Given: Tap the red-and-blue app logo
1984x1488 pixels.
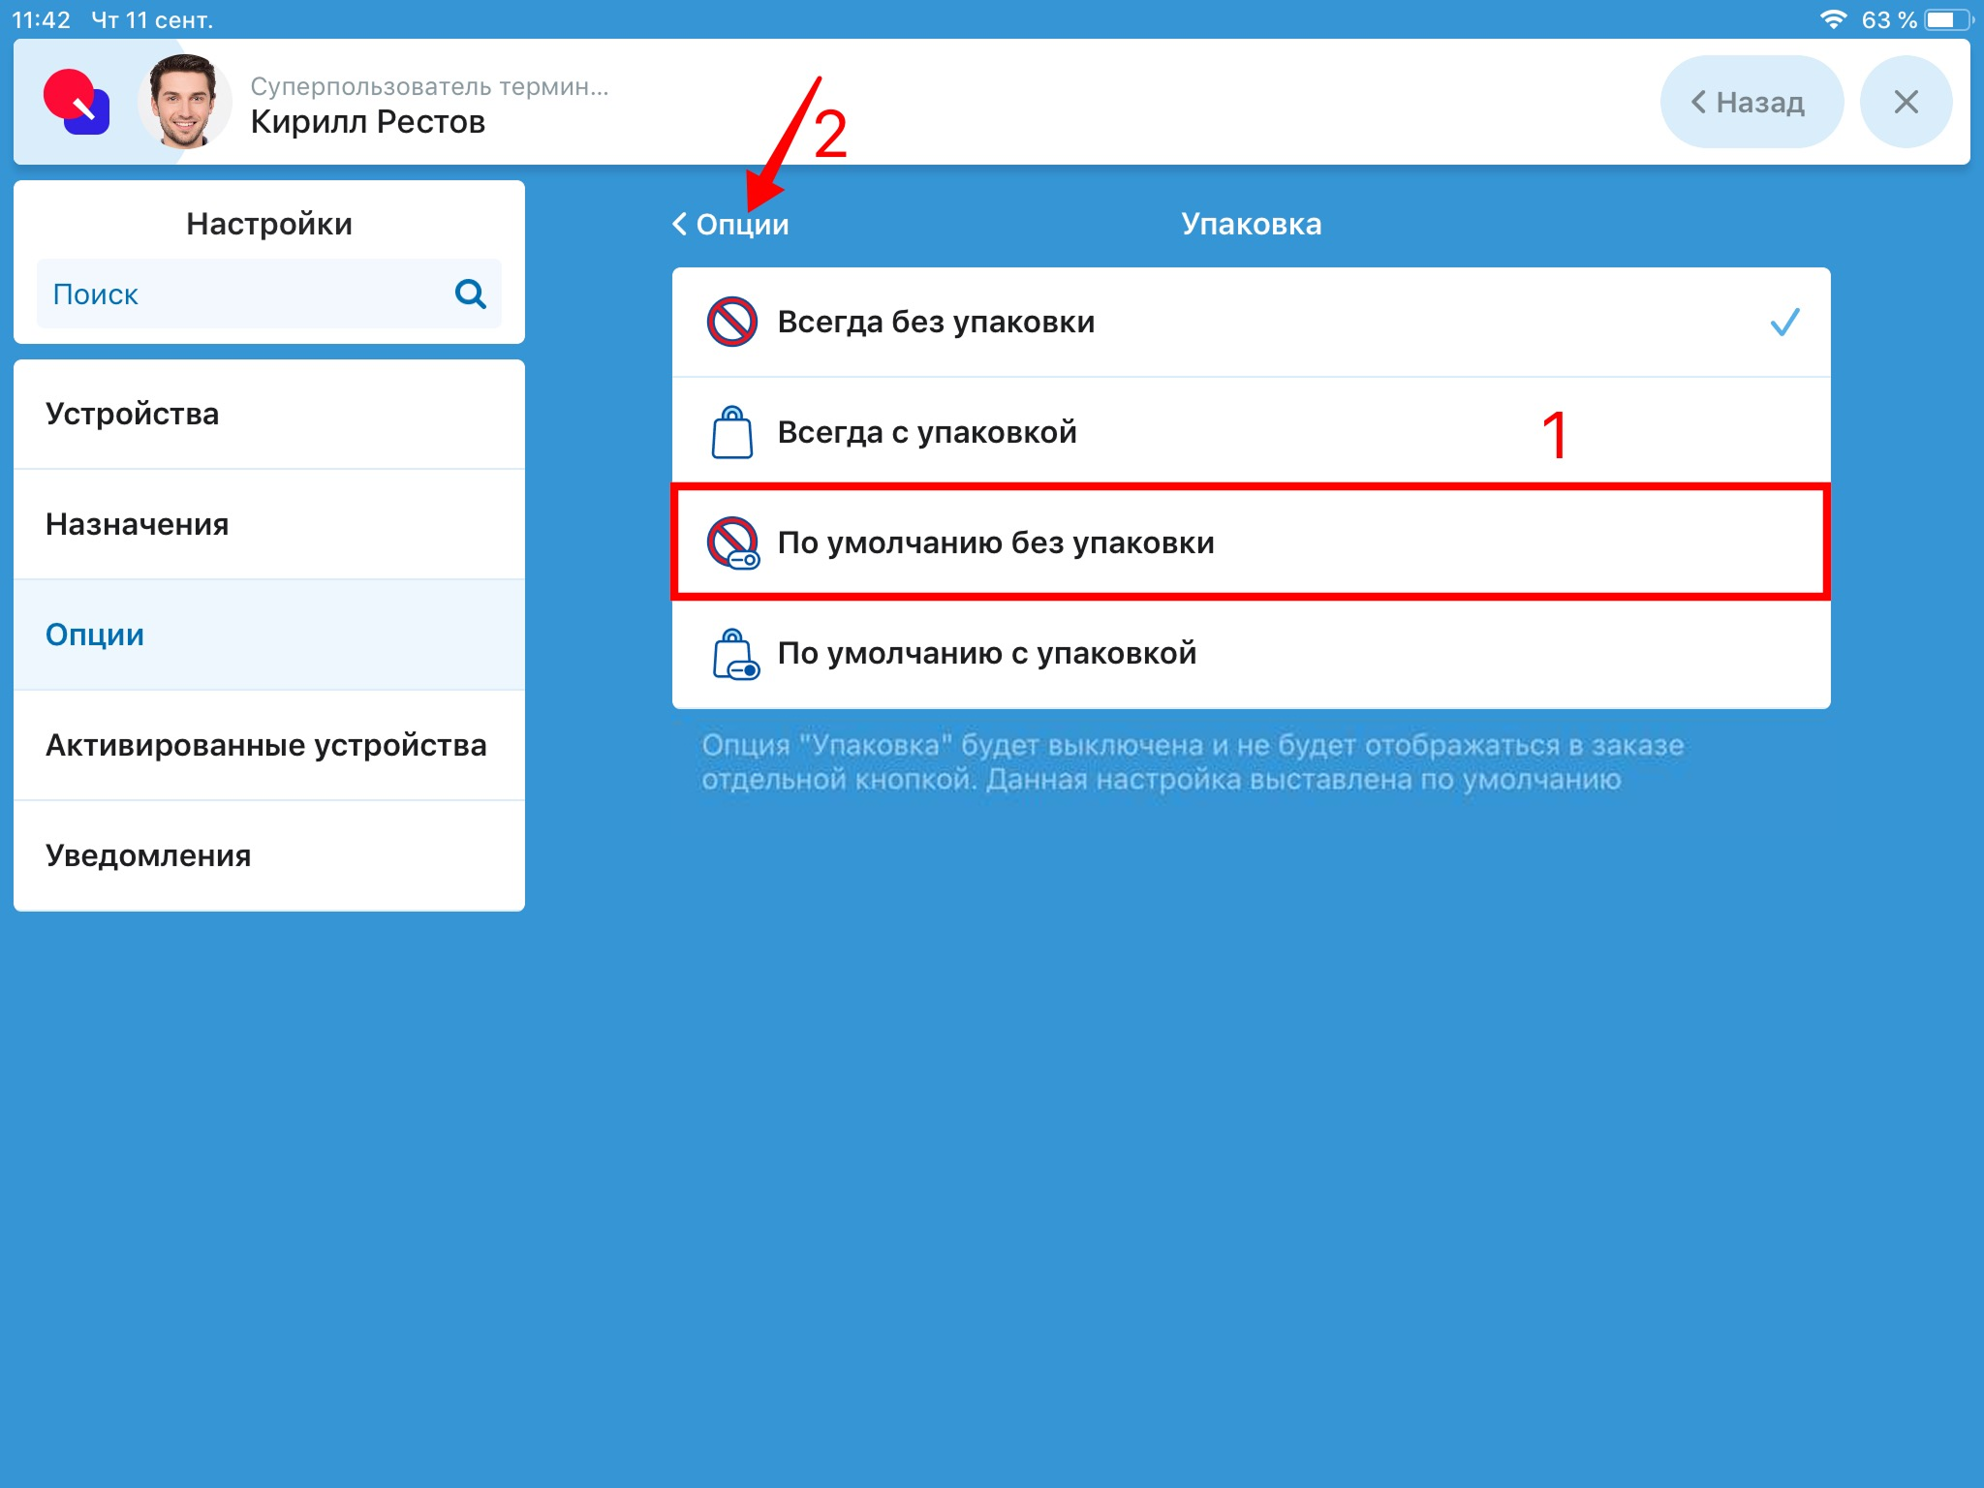Looking at the screenshot, I should (x=77, y=102).
